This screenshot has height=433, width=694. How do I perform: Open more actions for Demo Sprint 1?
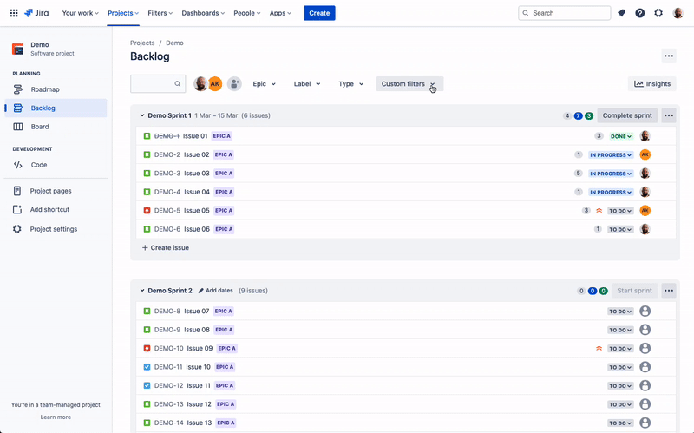(669, 115)
